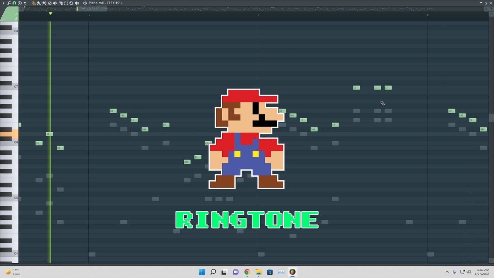Open Google Chrome from the taskbar
The image size is (494, 278).
(x=247, y=272)
